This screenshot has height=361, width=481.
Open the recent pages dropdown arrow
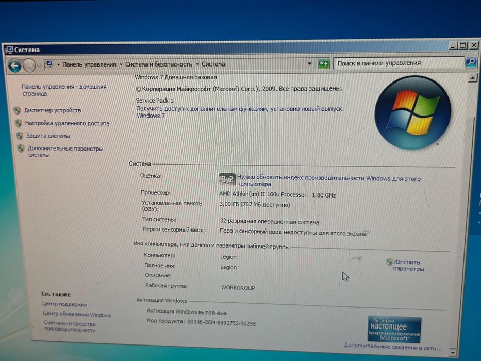[39, 65]
